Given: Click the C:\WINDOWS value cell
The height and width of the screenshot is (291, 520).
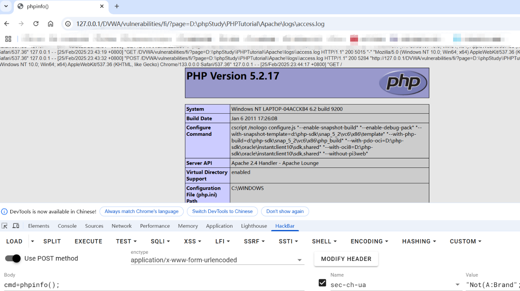Looking at the screenshot, I should click(330, 193).
